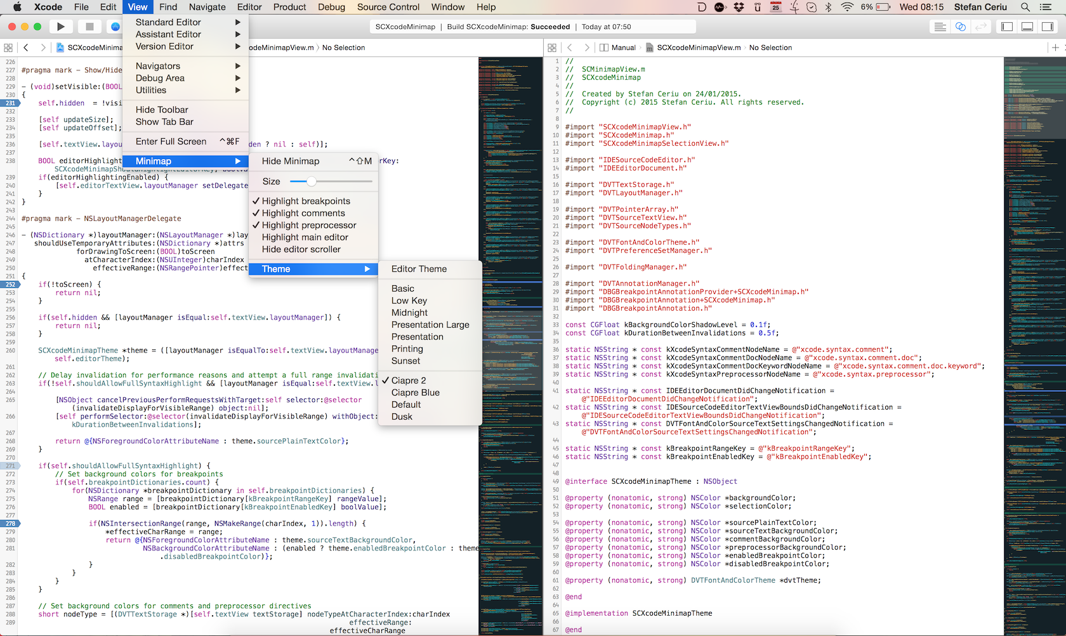The height and width of the screenshot is (636, 1066).
Task: Open the Spotlight search icon
Action: click(1025, 7)
